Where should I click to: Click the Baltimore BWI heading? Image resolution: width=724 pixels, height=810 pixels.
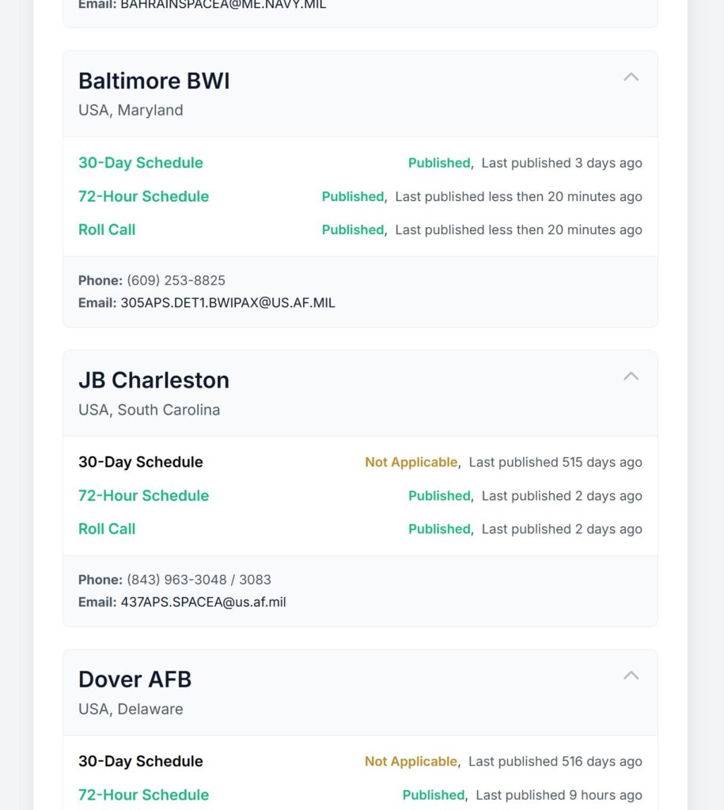[x=154, y=81]
